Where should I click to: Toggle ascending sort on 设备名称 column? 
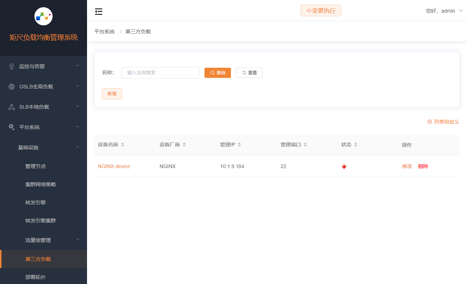[x=123, y=144]
